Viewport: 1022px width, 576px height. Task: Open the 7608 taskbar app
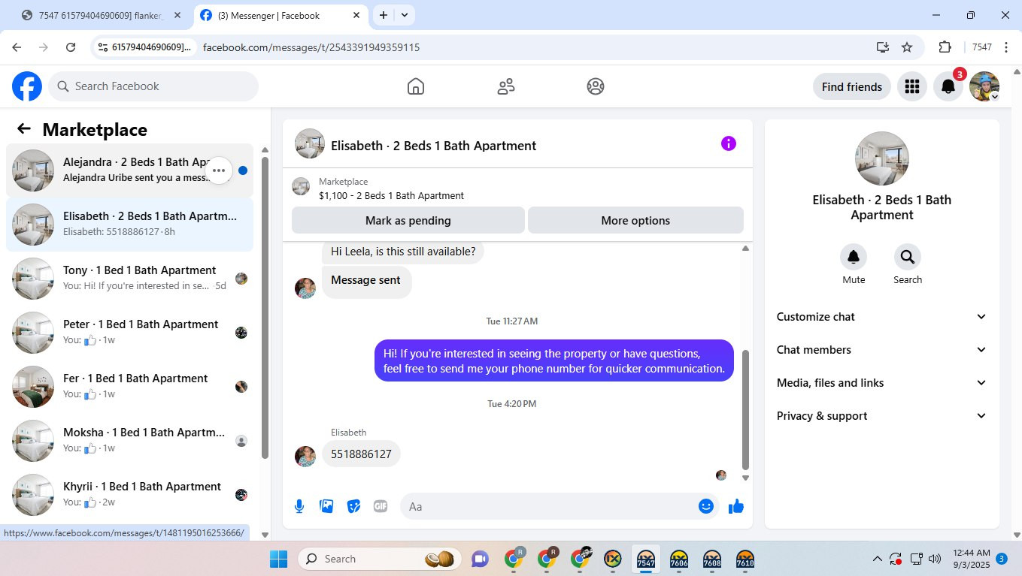(712, 559)
